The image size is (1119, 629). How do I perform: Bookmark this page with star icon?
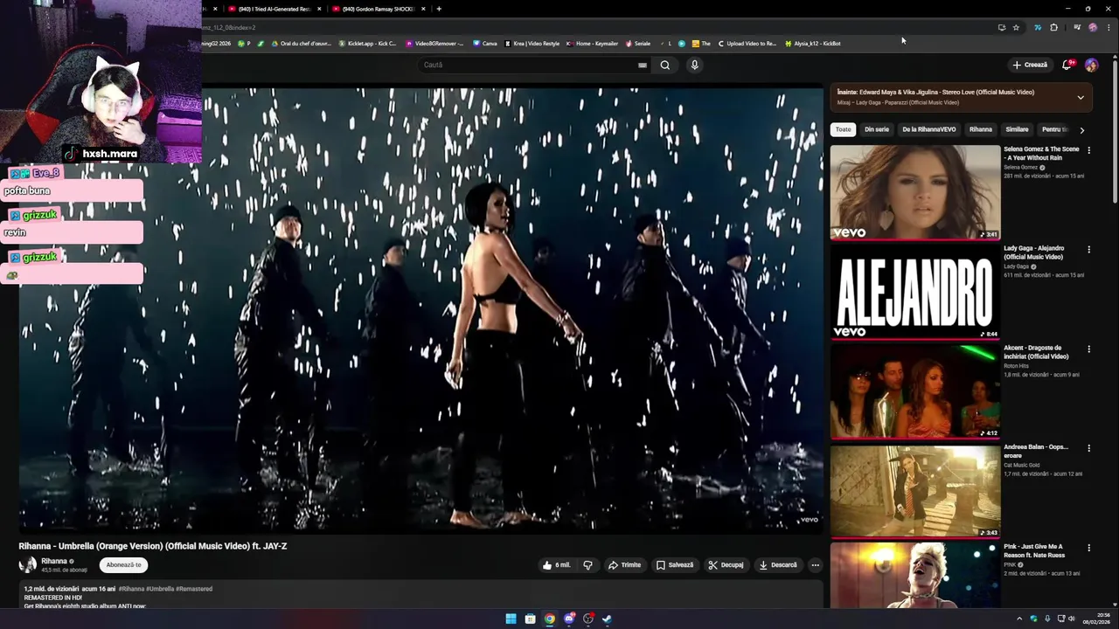pos(1016,27)
